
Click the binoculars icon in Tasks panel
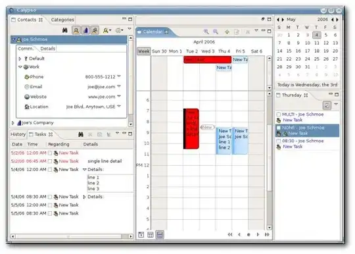click(x=81, y=134)
